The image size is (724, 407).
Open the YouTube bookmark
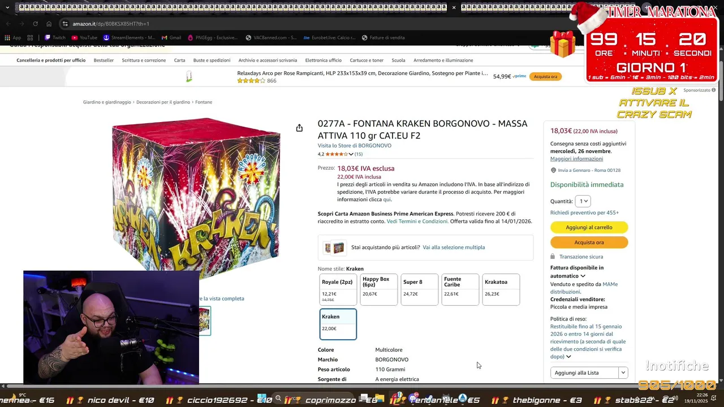click(x=84, y=38)
